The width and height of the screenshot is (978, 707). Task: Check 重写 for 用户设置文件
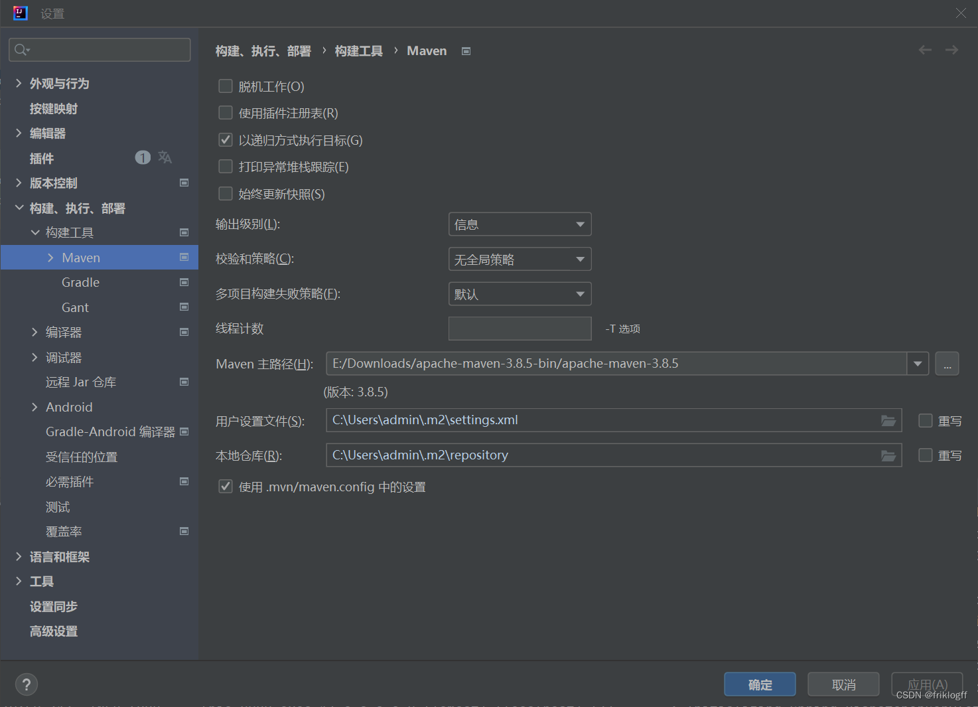point(926,420)
